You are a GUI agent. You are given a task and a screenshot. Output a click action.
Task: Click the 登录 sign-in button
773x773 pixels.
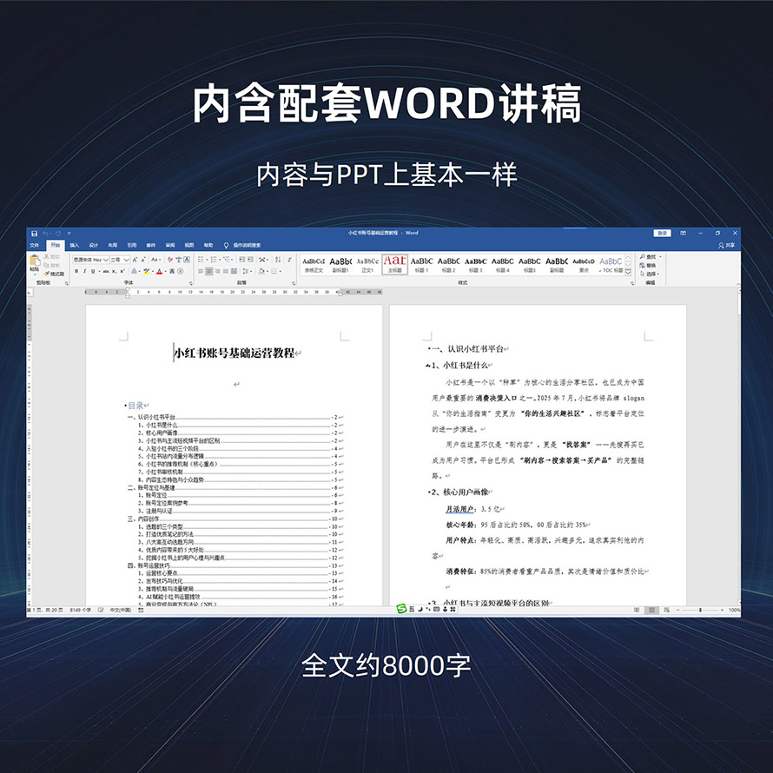663,233
